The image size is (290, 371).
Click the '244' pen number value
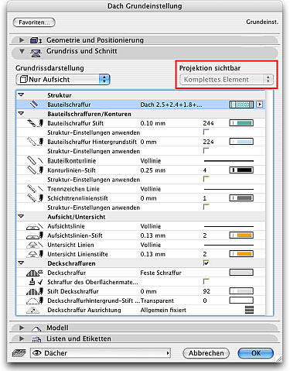208,123
